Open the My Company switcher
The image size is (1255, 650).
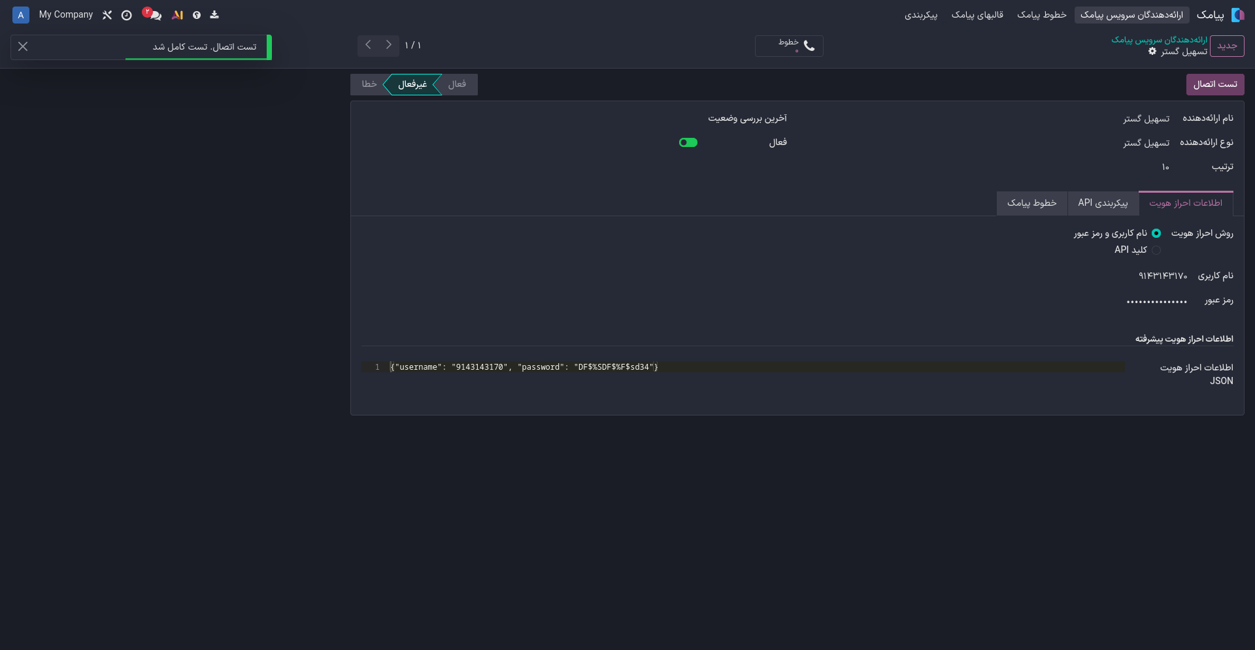tap(66, 15)
